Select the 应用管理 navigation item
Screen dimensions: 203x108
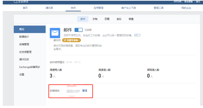point(97,8)
